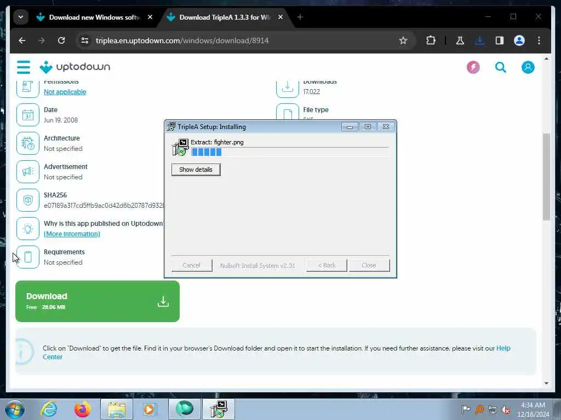Open the Uptodown Turbo lightning icon
The width and height of the screenshot is (561, 420).
[x=473, y=67]
